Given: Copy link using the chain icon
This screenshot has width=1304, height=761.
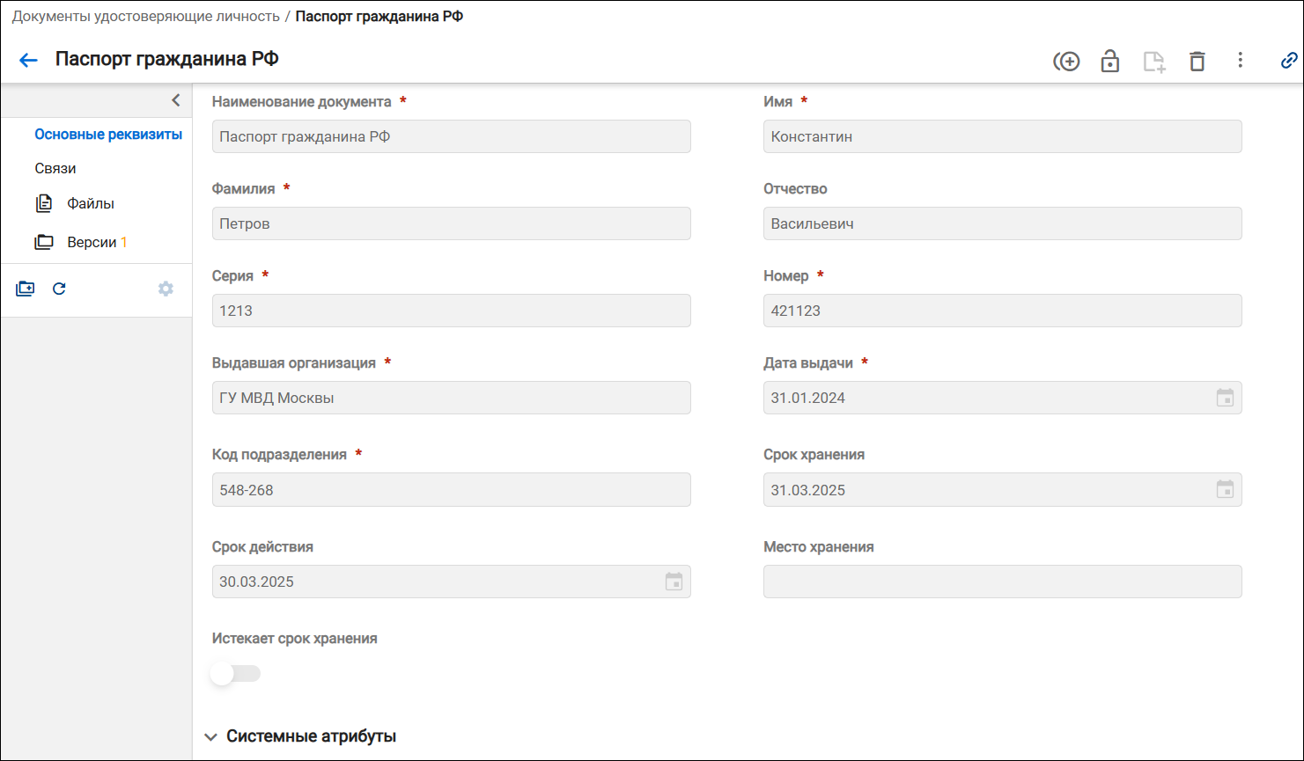Looking at the screenshot, I should click(x=1288, y=61).
